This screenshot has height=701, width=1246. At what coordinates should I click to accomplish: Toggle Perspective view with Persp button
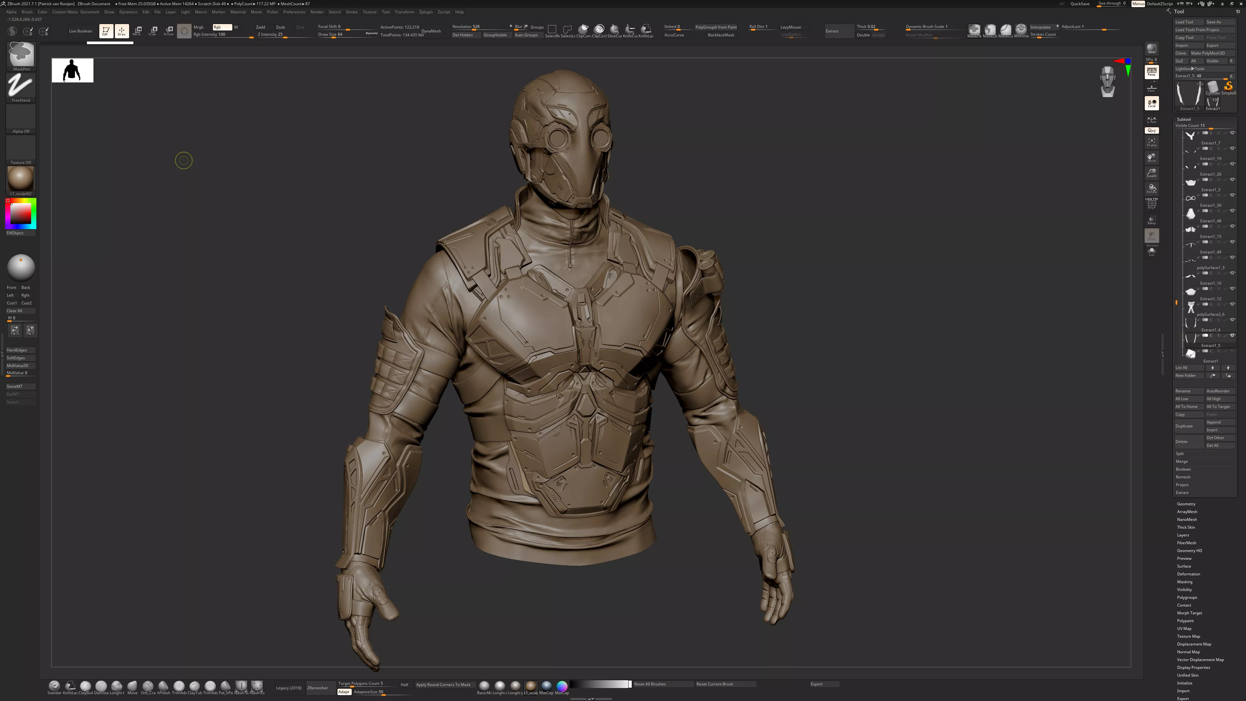[x=1151, y=72]
